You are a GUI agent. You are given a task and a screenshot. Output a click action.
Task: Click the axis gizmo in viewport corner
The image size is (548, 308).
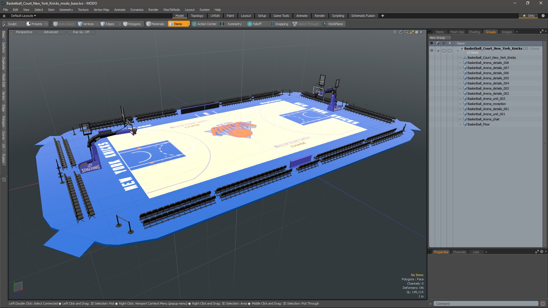coord(18,288)
